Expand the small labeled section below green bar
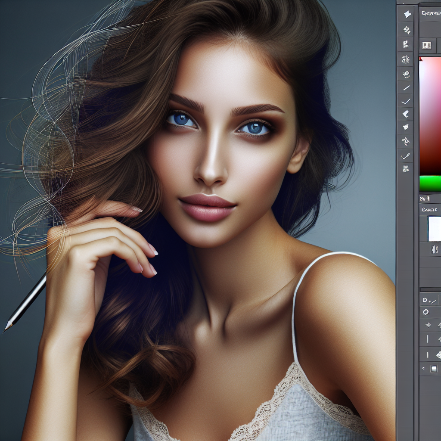This screenshot has height=441, width=441. point(425,199)
